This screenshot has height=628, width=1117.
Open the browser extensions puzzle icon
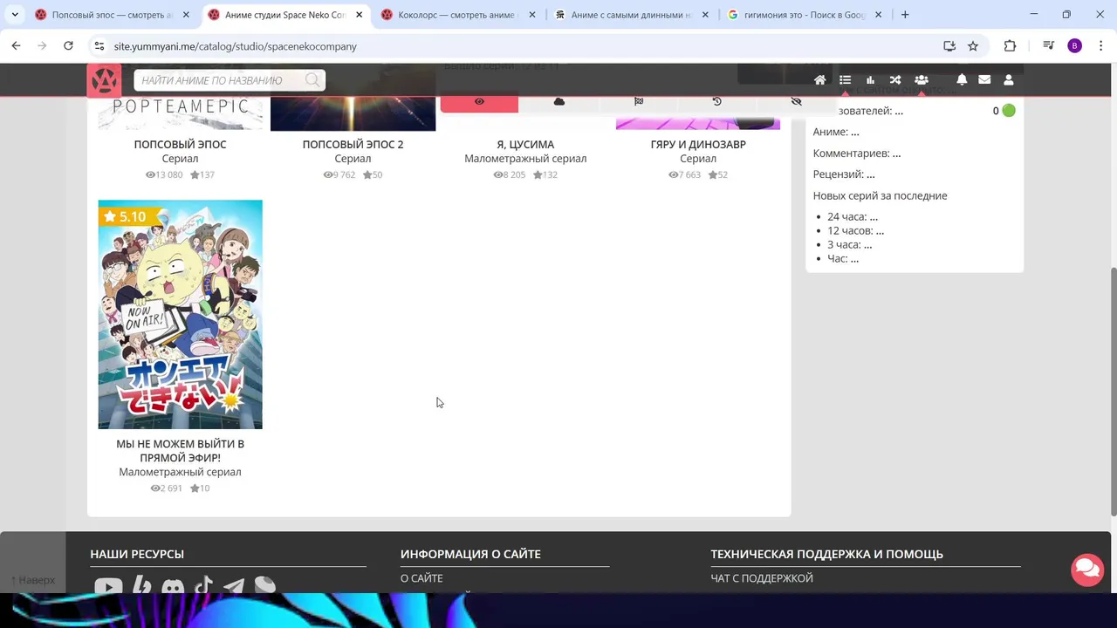[1010, 46]
